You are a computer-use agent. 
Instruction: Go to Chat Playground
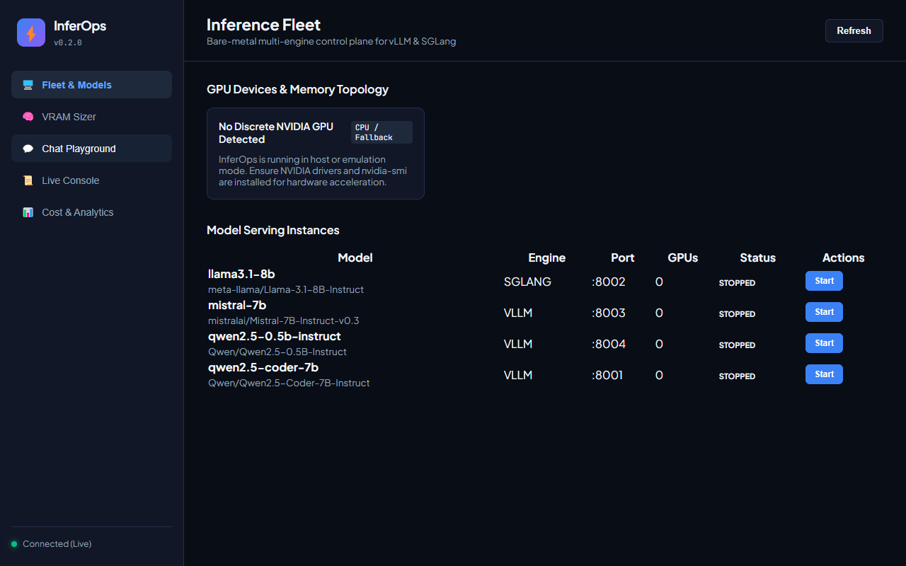coord(91,148)
